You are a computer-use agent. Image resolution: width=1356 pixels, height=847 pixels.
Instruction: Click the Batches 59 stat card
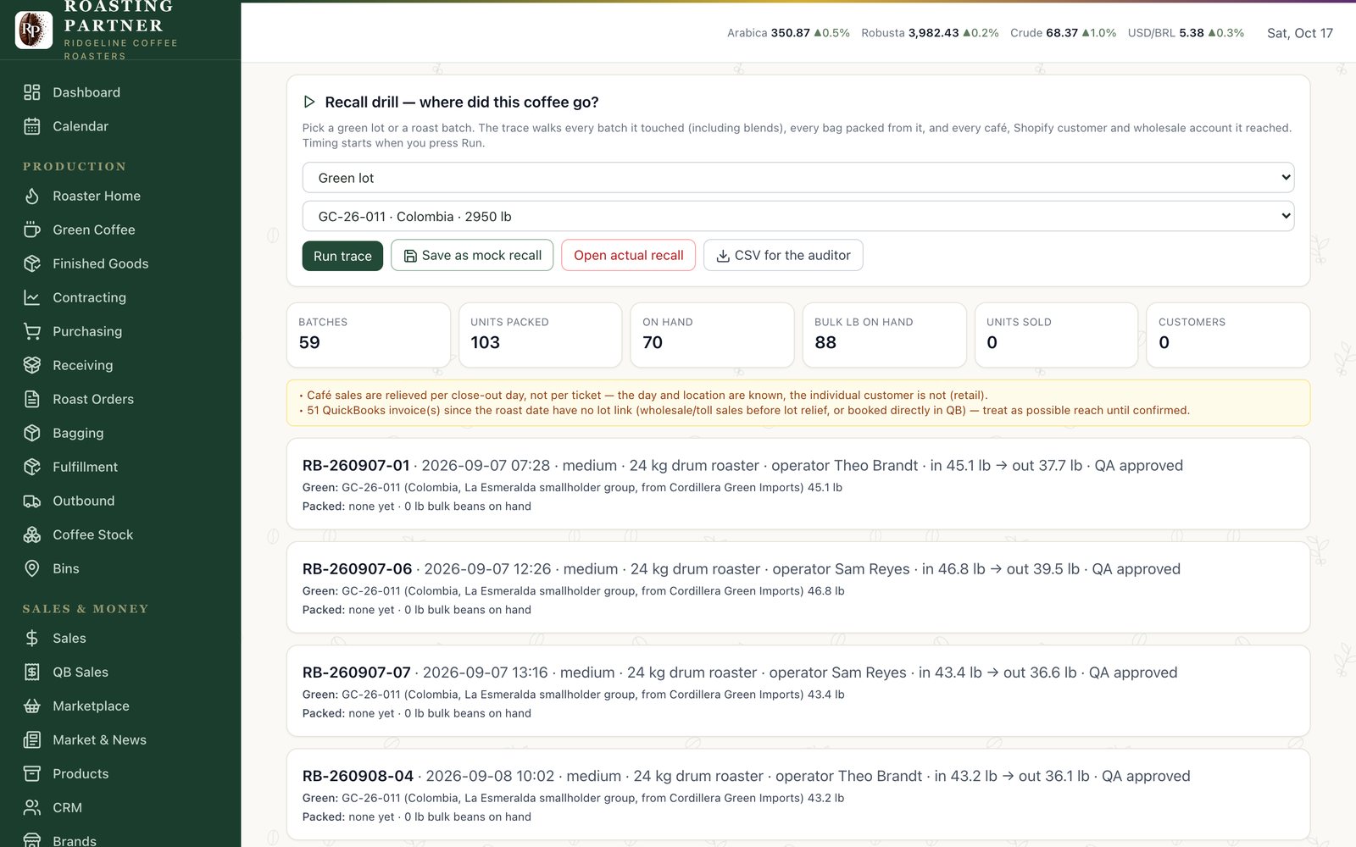369,335
